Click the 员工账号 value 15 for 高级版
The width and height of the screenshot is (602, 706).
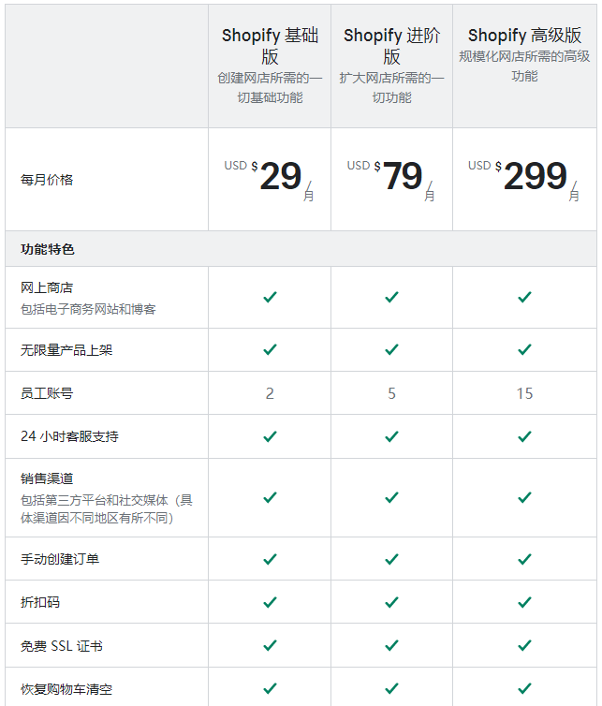[524, 393]
